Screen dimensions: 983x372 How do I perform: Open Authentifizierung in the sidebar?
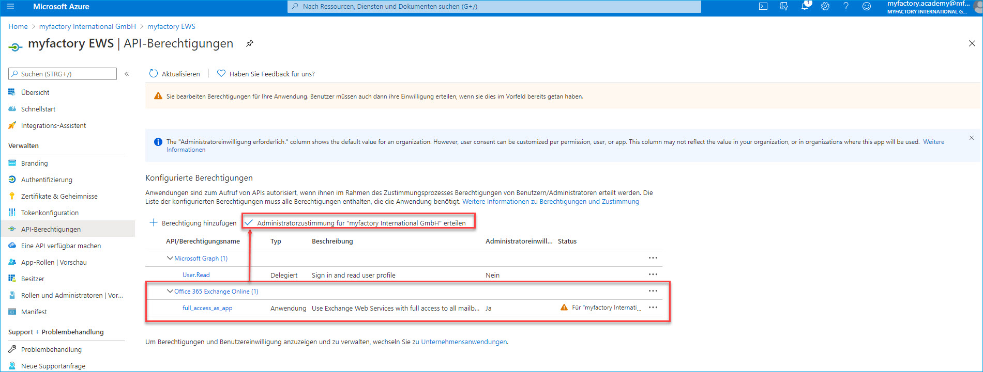(x=47, y=180)
